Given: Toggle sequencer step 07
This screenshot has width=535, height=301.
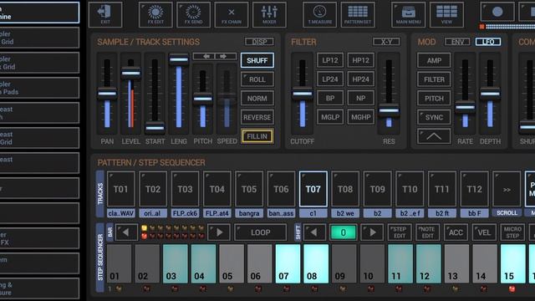Looking at the screenshot, I should (288, 263).
